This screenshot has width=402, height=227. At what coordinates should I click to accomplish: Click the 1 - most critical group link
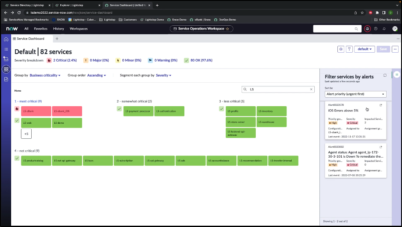pos(28,102)
